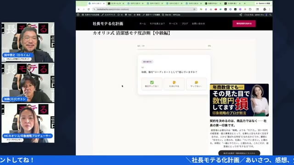
Task: Select the たまにやる answer
Action: 174,84
